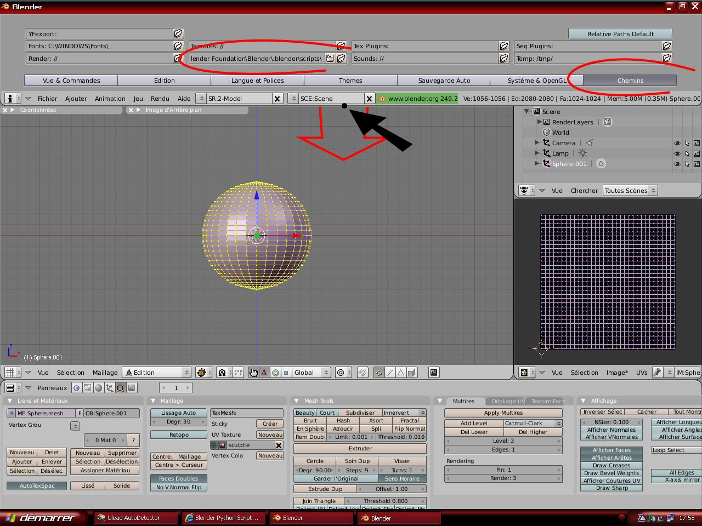
Task: Toggle Sens Horaire option
Action: tap(402, 479)
